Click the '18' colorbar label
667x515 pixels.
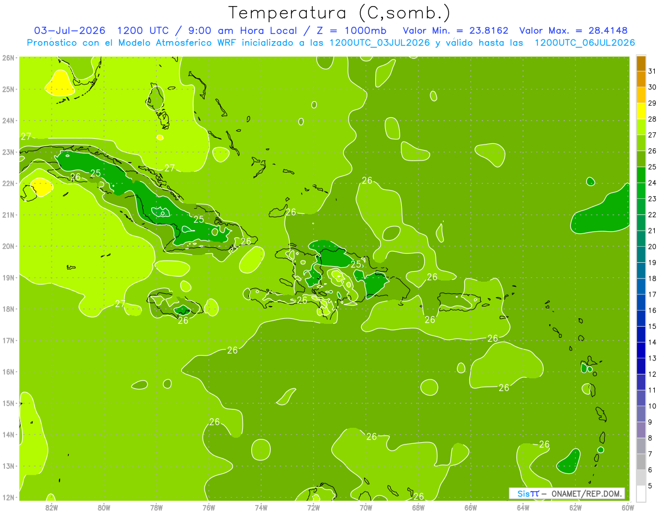[x=653, y=278]
